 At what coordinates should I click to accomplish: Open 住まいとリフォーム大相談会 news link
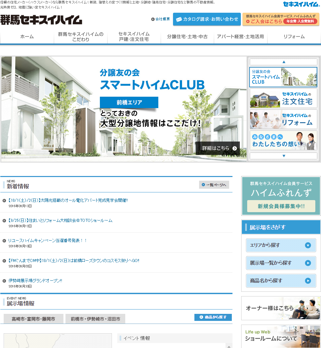click(60, 221)
